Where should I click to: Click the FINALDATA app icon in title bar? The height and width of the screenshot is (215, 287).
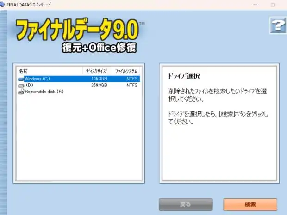click(2, 4)
